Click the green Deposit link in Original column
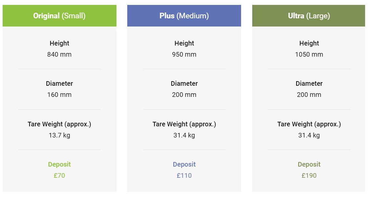Screen dimensions: 370x199 (x=59, y=164)
